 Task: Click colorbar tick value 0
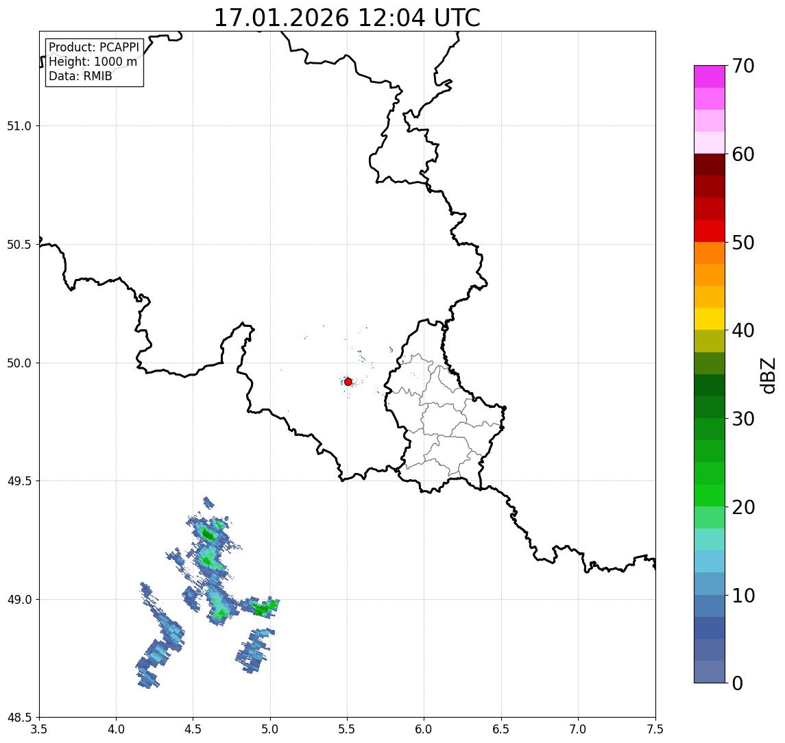738,683
